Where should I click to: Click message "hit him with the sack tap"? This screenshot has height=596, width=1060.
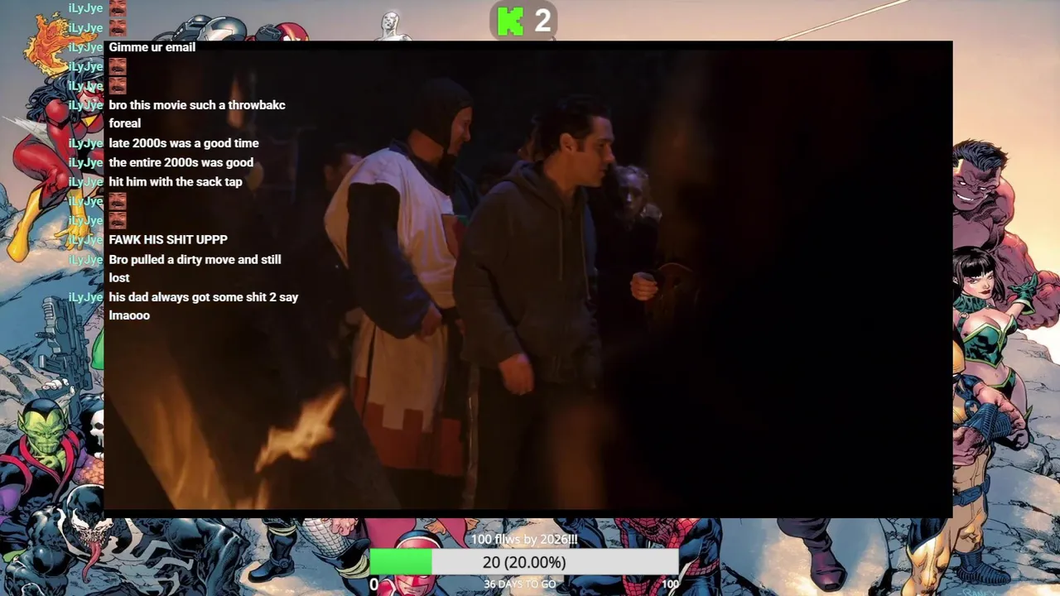click(x=176, y=181)
